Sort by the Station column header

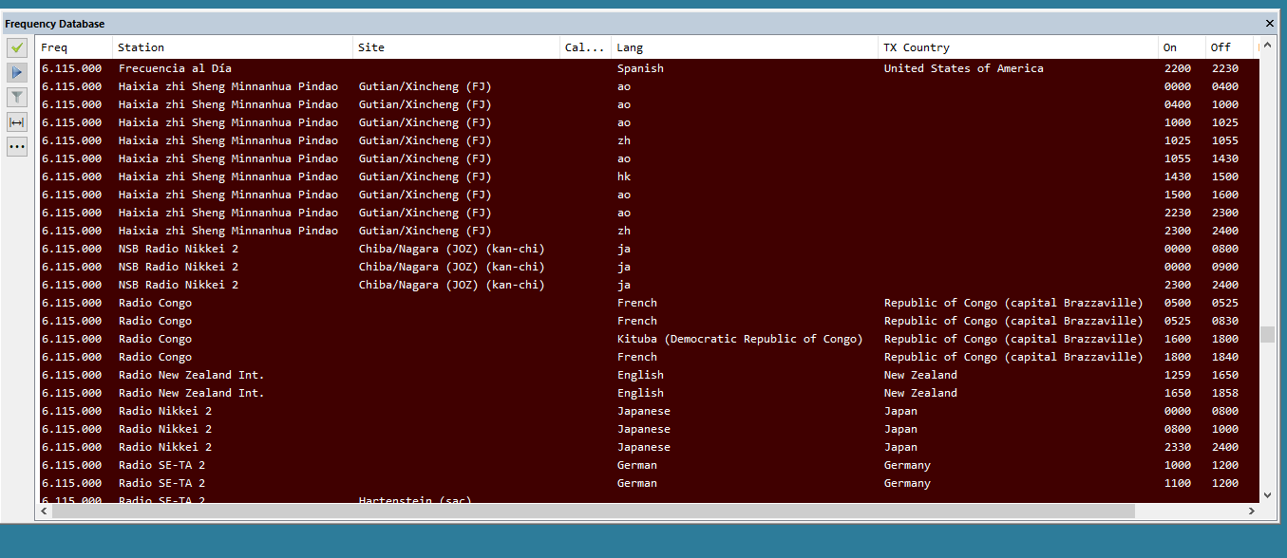(x=232, y=47)
